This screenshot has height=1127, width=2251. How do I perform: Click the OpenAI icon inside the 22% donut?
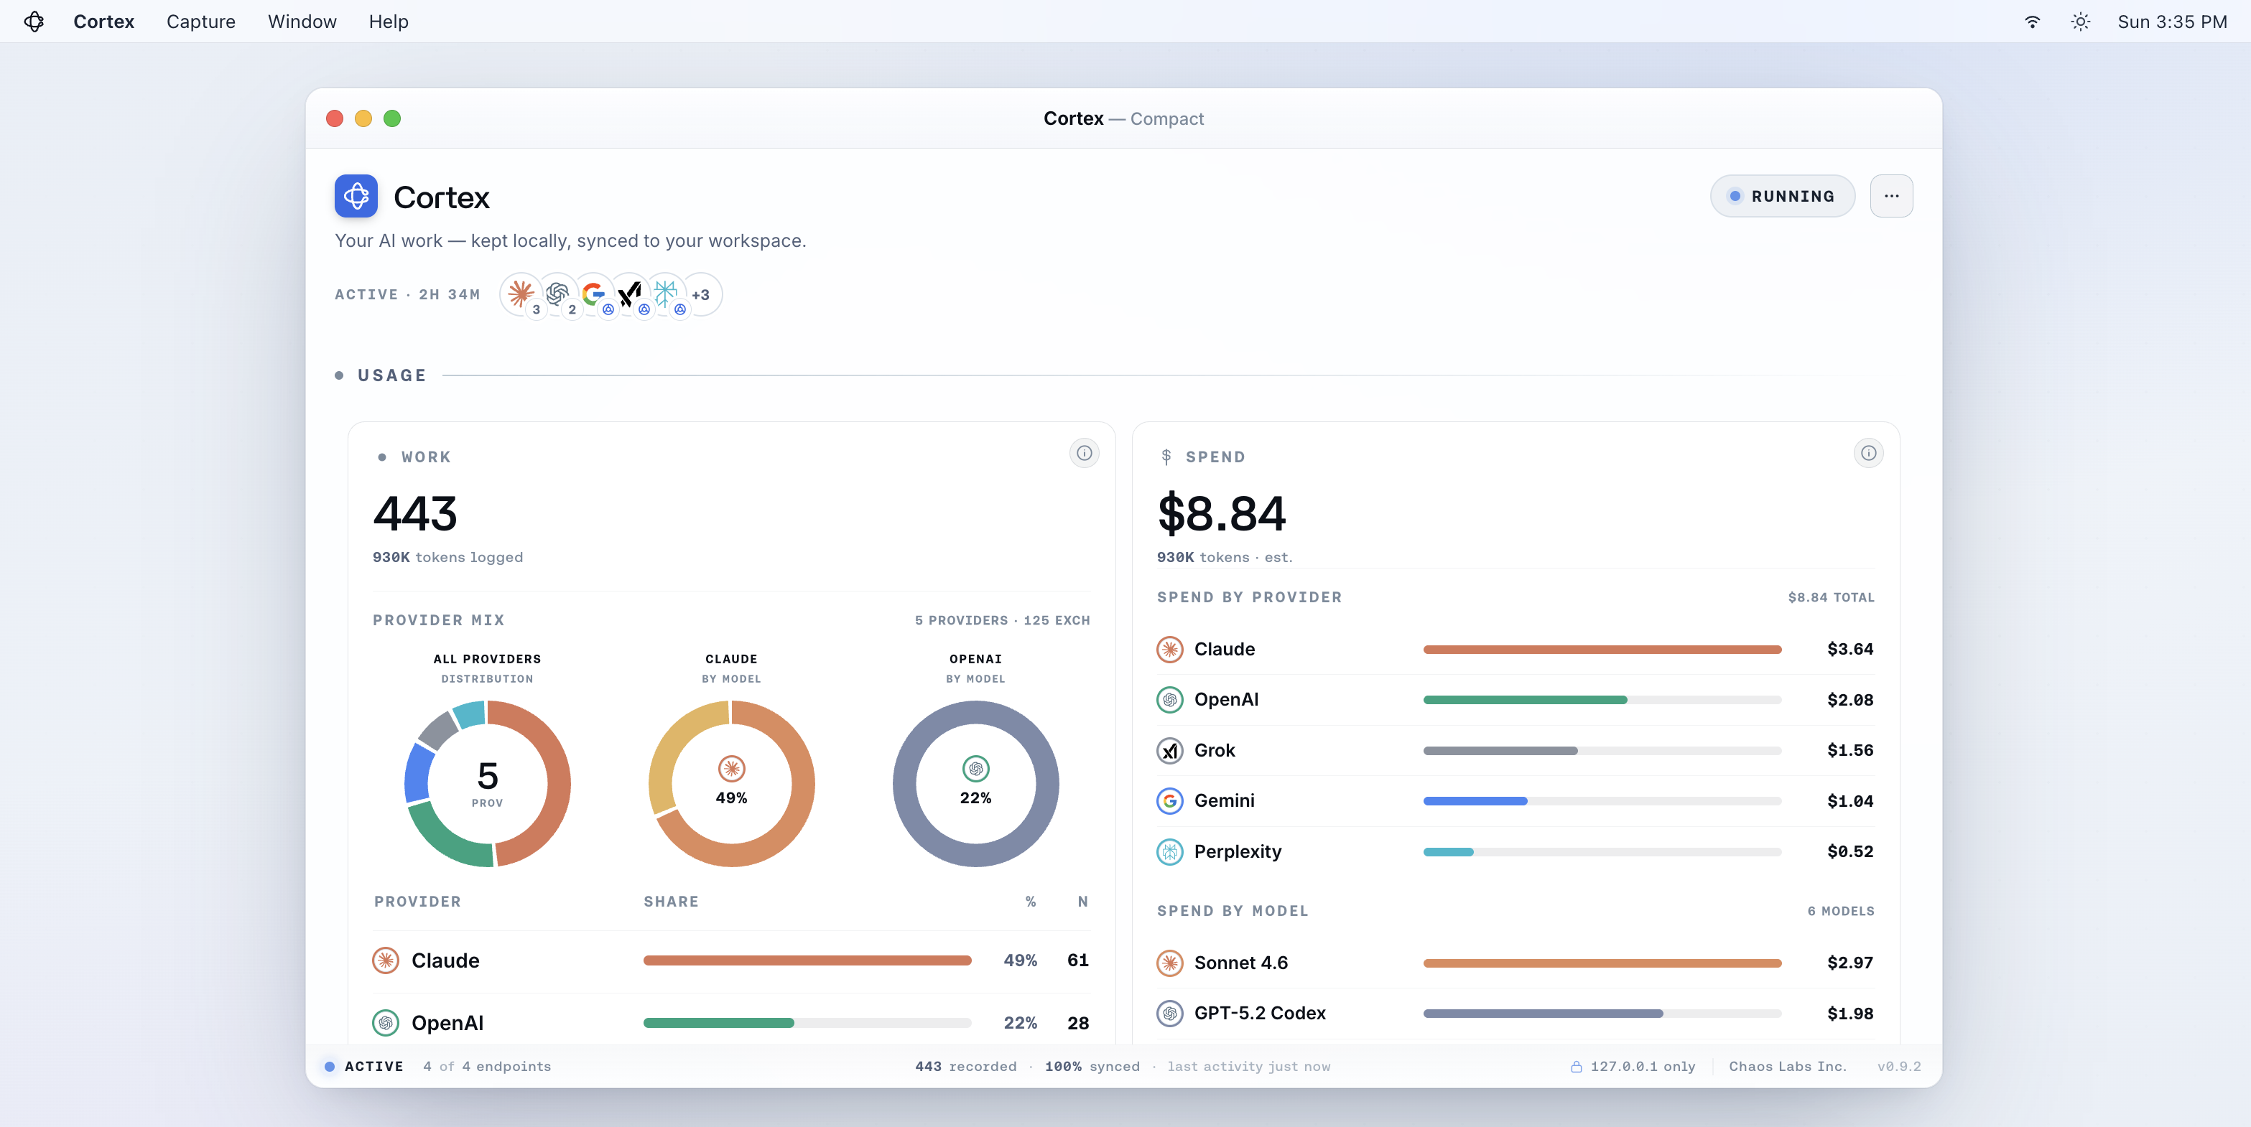976,769
